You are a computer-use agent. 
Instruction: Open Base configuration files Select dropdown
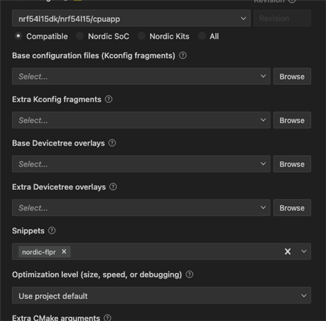141,76
